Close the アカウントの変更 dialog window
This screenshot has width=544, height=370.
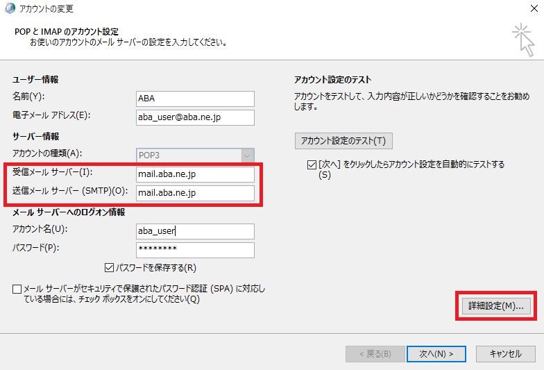tap(534, 8)
